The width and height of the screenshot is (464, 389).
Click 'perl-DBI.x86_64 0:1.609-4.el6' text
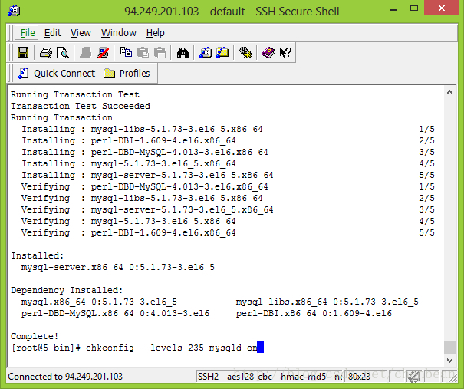314,313
